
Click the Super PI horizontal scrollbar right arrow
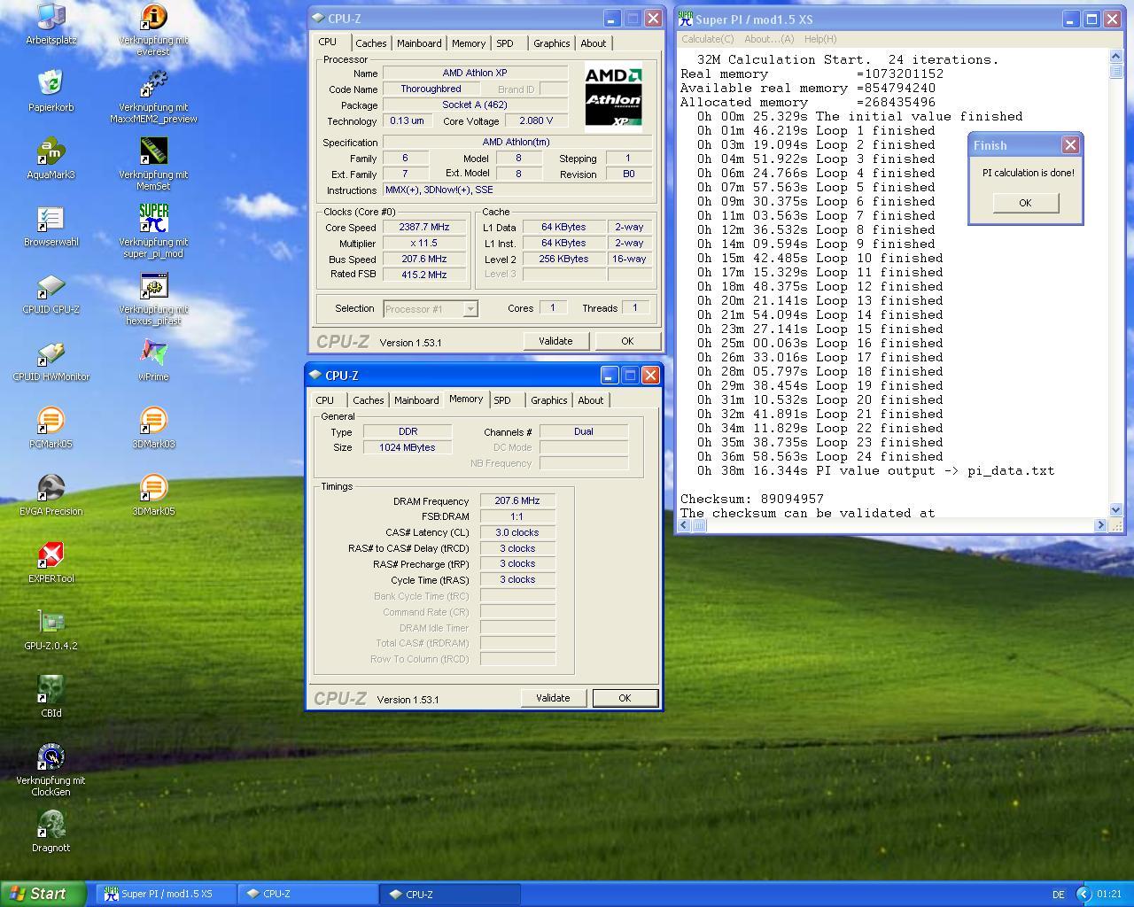tap(1100, 525)
